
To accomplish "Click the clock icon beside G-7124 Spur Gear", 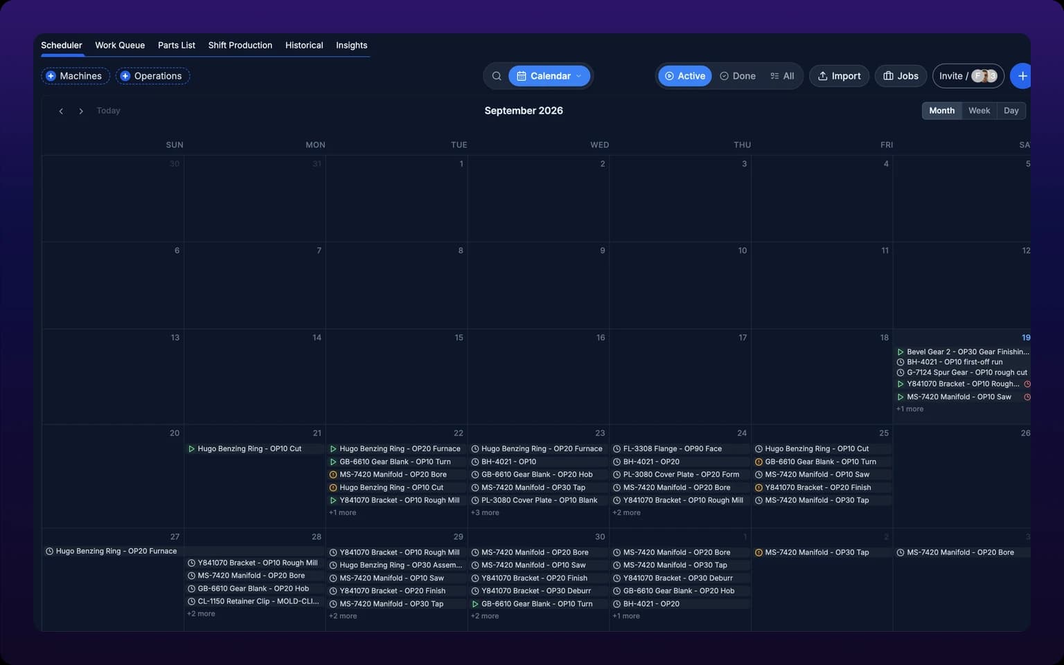I will 901,372.
